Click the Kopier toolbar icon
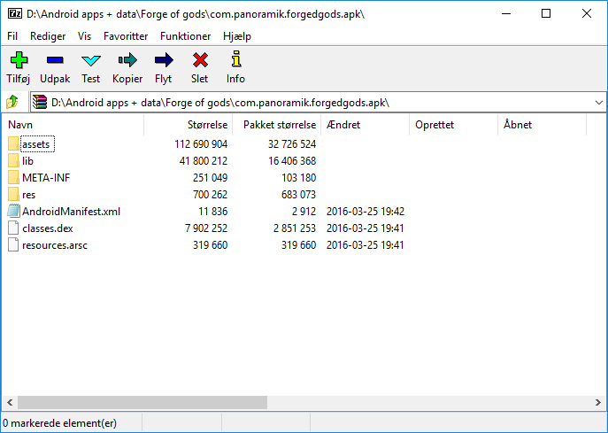 click(x=127, y=61)
